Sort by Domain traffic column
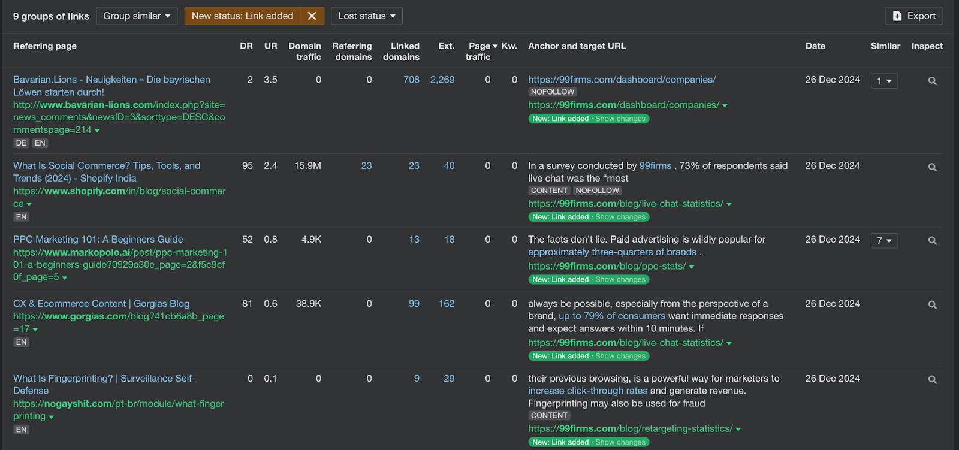This screenshot has width=959, height=450. tap(304, 51)
